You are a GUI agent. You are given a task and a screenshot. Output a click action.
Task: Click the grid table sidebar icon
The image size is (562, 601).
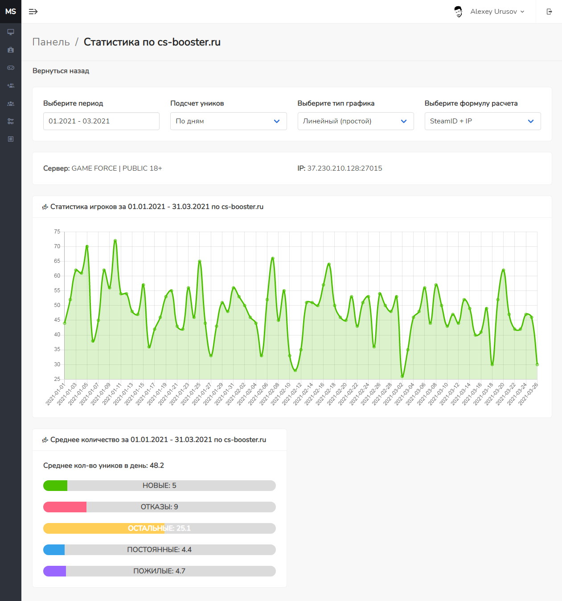[x=11, y=139]
